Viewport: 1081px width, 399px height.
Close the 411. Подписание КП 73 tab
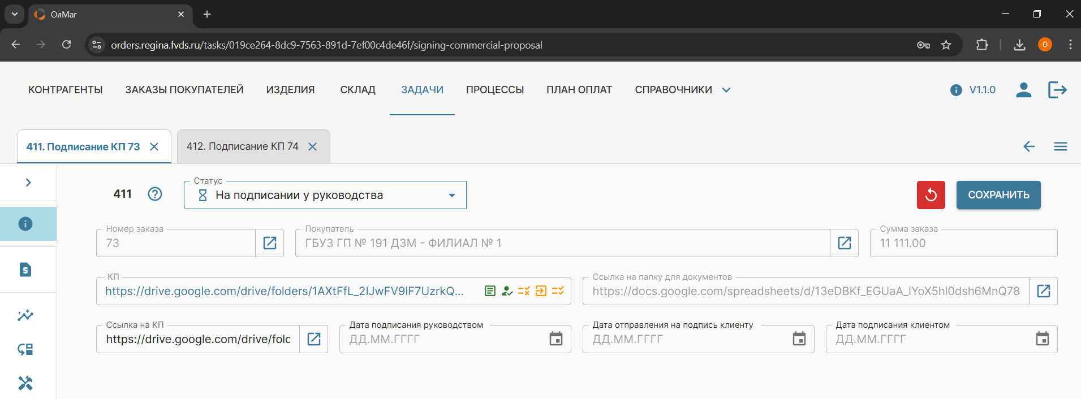154,147
